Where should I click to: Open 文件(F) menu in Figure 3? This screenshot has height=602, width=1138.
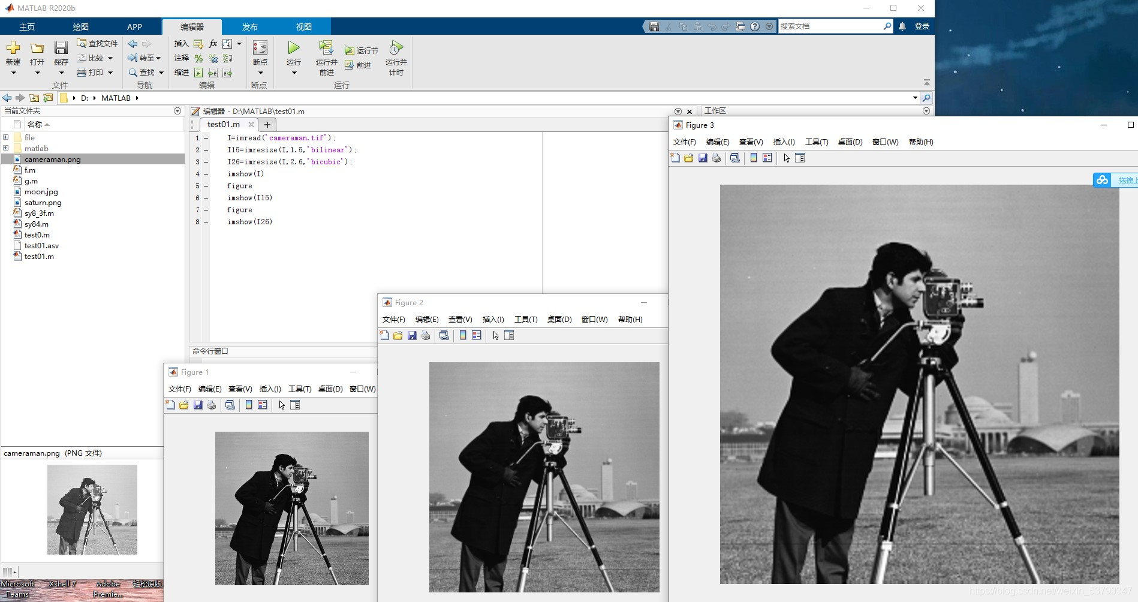coord(685,142)
